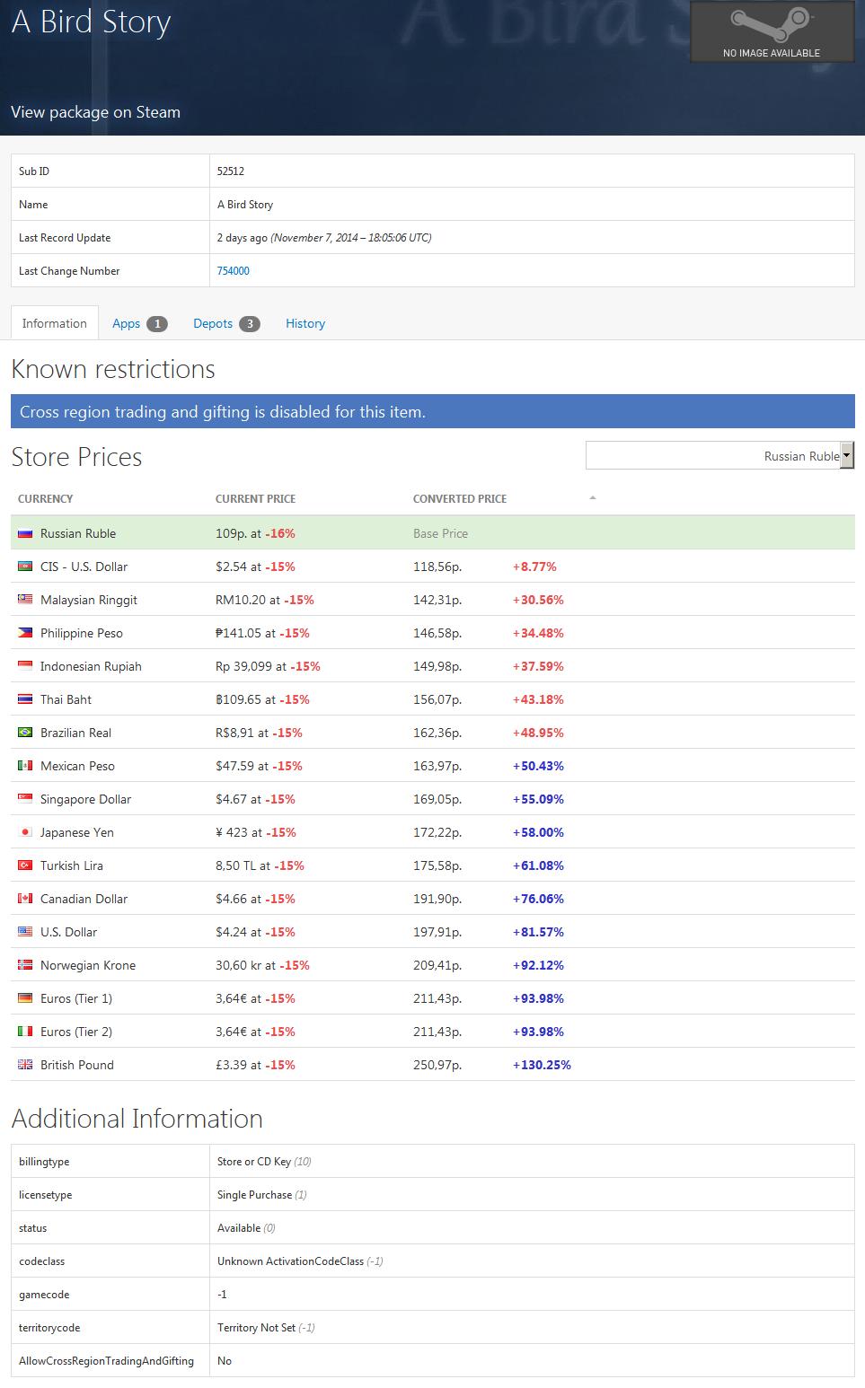
Task: Click the territorycode Territory Not Set value
Action: pyautogui.click(x=256, y=1328)
